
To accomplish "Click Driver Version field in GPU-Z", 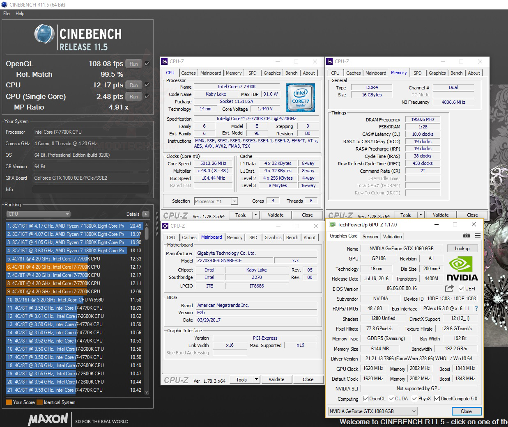I will [x=419, y=358].
